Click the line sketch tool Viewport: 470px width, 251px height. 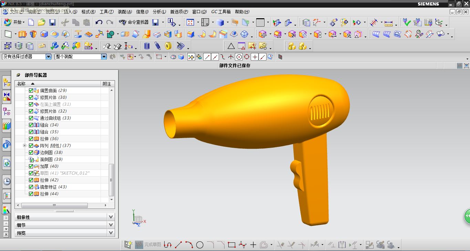[178, 245]
